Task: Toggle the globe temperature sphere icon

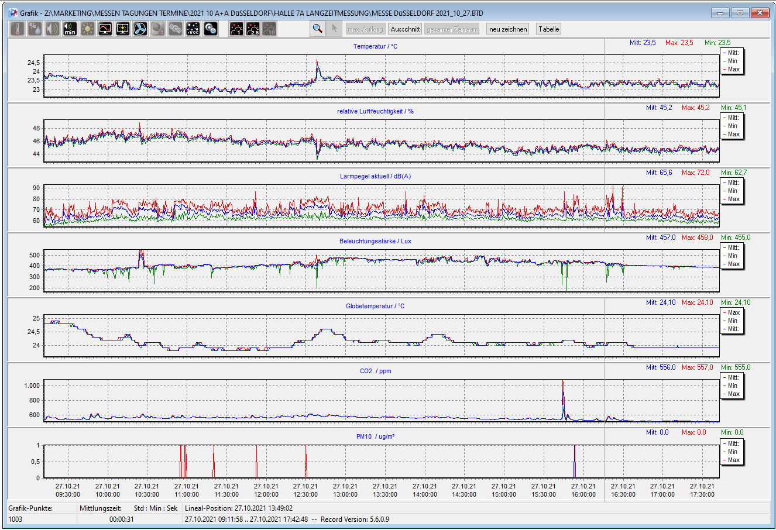Action: click(158, 29)
